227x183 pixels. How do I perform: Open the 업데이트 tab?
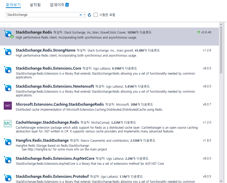point(57,5)
